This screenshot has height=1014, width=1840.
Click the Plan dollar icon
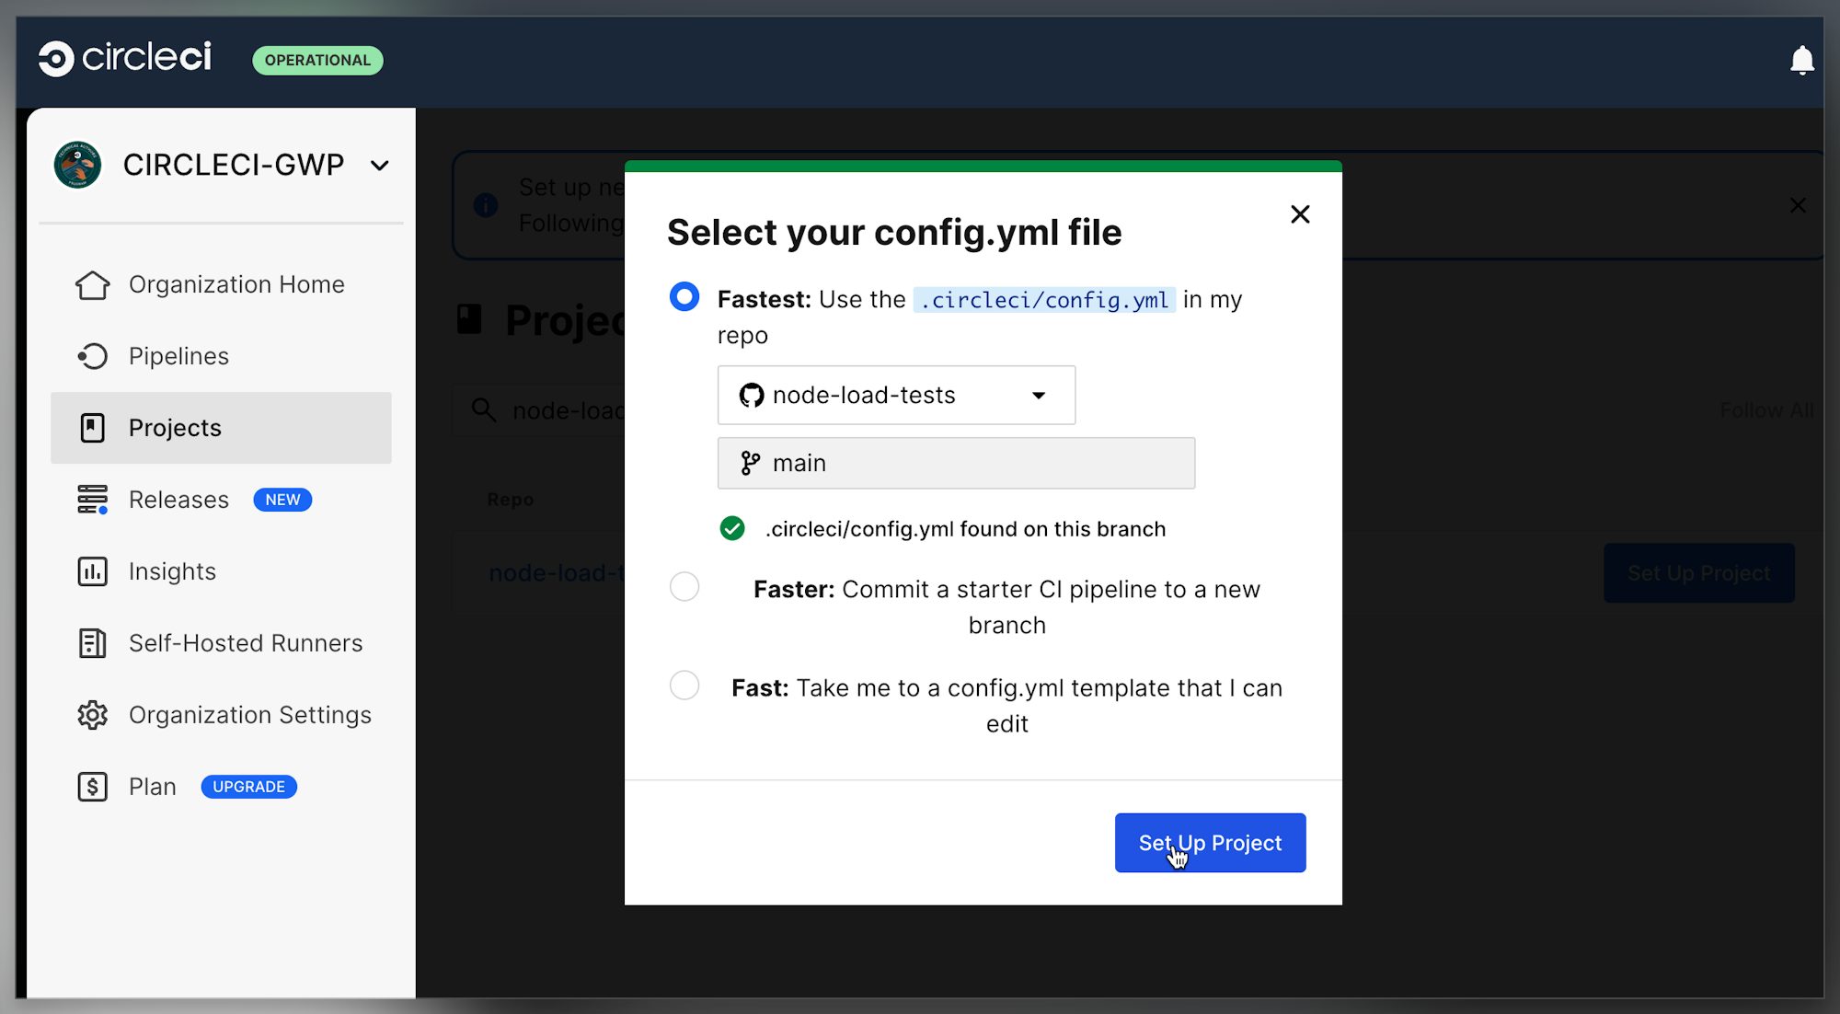pyautogui.click(x=92, y=787)
